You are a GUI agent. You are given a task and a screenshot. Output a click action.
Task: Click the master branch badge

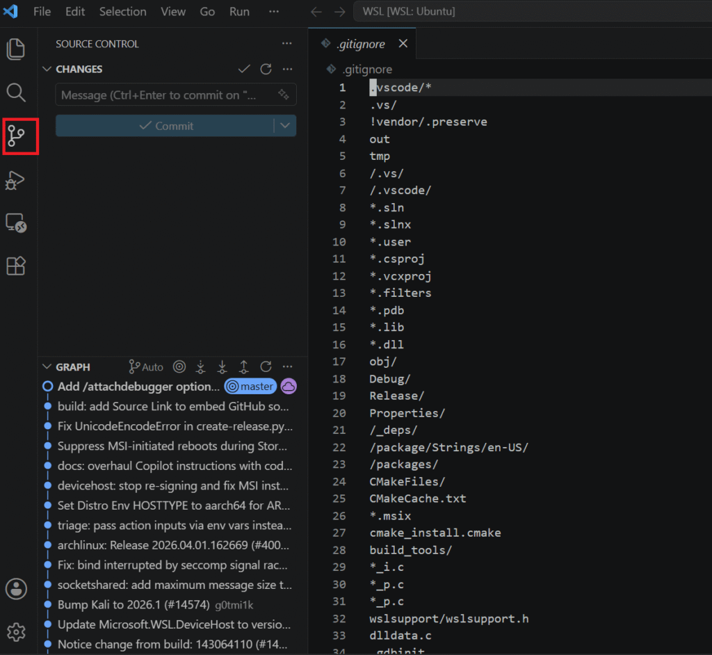[250, 386]
